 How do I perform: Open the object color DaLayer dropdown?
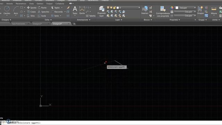195,8
